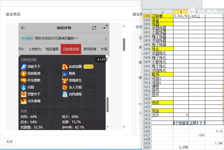The width and height of the screenshot is (224, 150).
Task: Click cell 腰带 in the spreadsheet
Action: [162, 86]
